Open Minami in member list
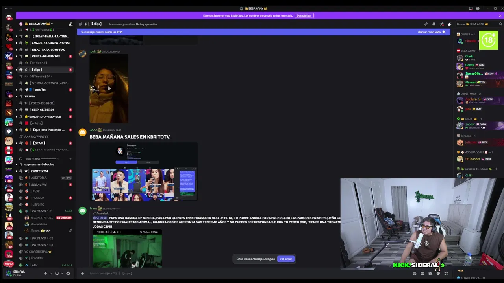 coord(471,82)
